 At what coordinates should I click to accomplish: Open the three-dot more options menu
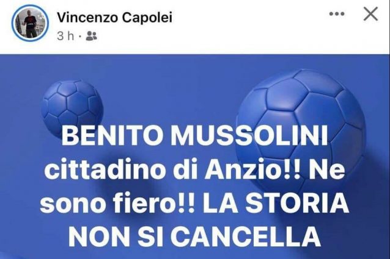[337, 14]
